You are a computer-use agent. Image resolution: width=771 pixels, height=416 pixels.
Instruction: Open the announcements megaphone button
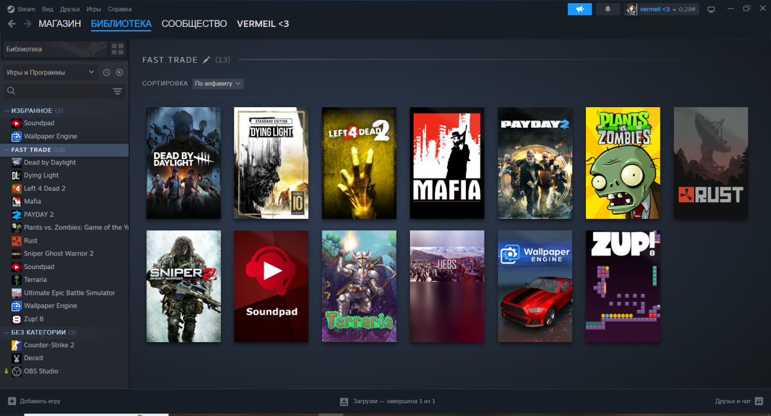coord(580,9)
